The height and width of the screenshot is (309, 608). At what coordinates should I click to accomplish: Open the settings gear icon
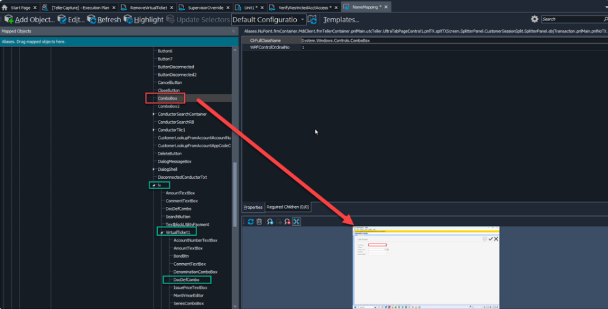(535, 20)
